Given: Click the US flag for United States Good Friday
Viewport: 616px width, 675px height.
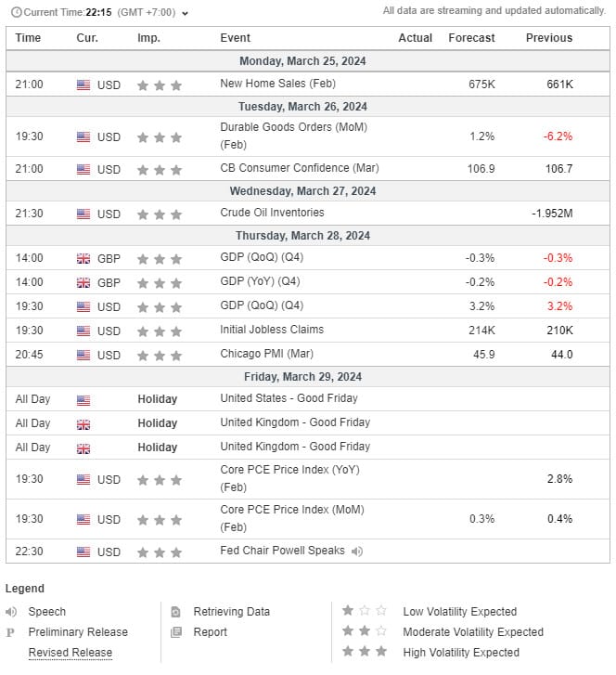Looking at the screenshot, I should 83,400.
